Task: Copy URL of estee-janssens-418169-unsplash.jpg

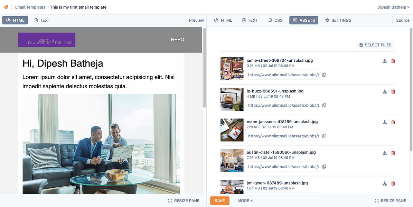Action: [x=324, y=136]
